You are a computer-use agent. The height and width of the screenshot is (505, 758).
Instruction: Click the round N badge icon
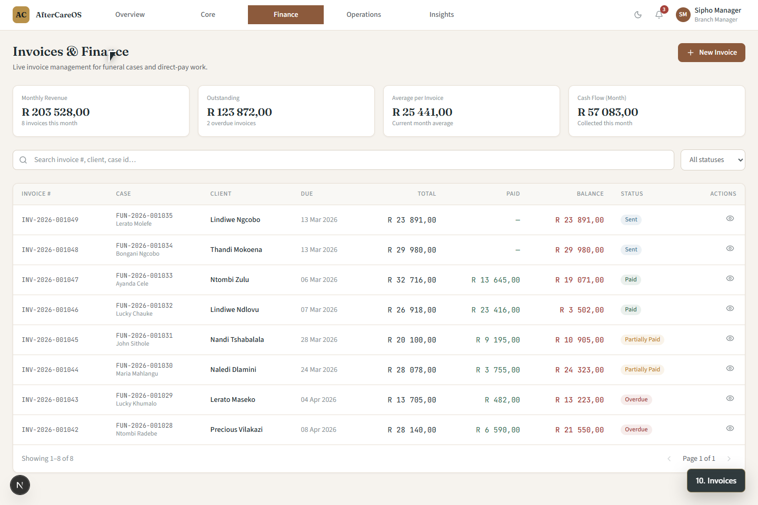click(20, 485)
